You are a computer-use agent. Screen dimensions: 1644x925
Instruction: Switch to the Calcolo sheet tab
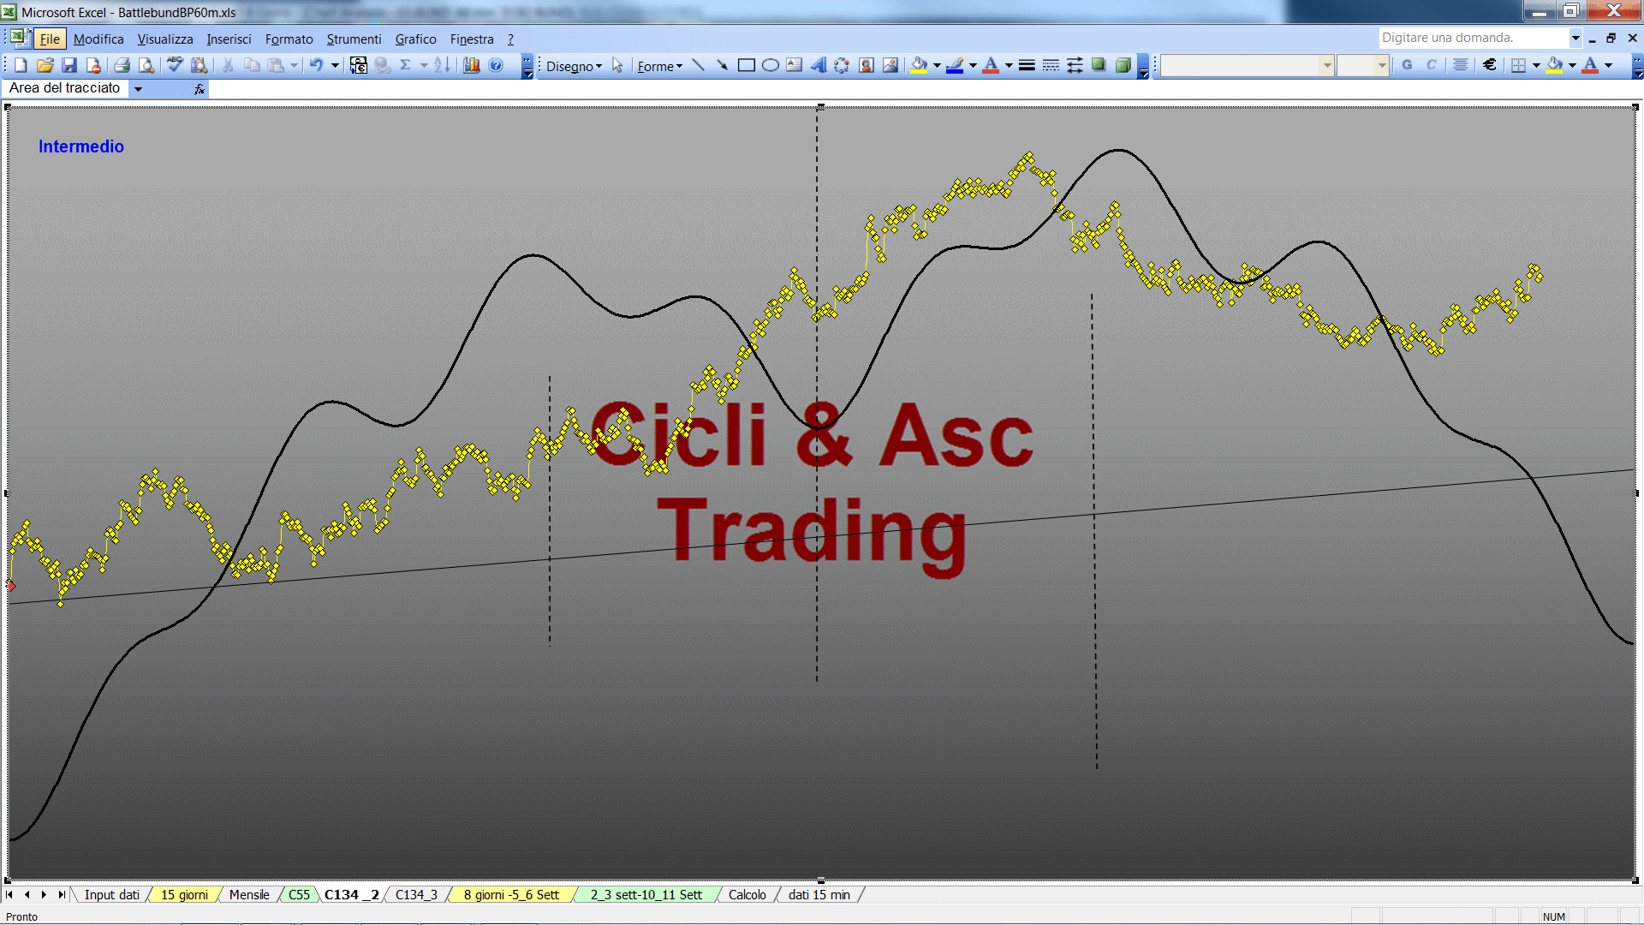748,895
